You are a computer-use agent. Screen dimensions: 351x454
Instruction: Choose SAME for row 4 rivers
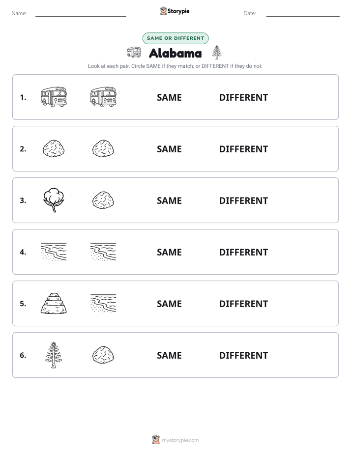point(169,252)
